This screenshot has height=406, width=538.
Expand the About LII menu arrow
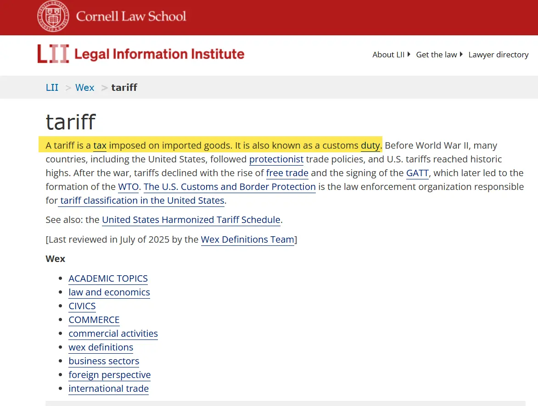pyautogui.click(x=409, y=54)
